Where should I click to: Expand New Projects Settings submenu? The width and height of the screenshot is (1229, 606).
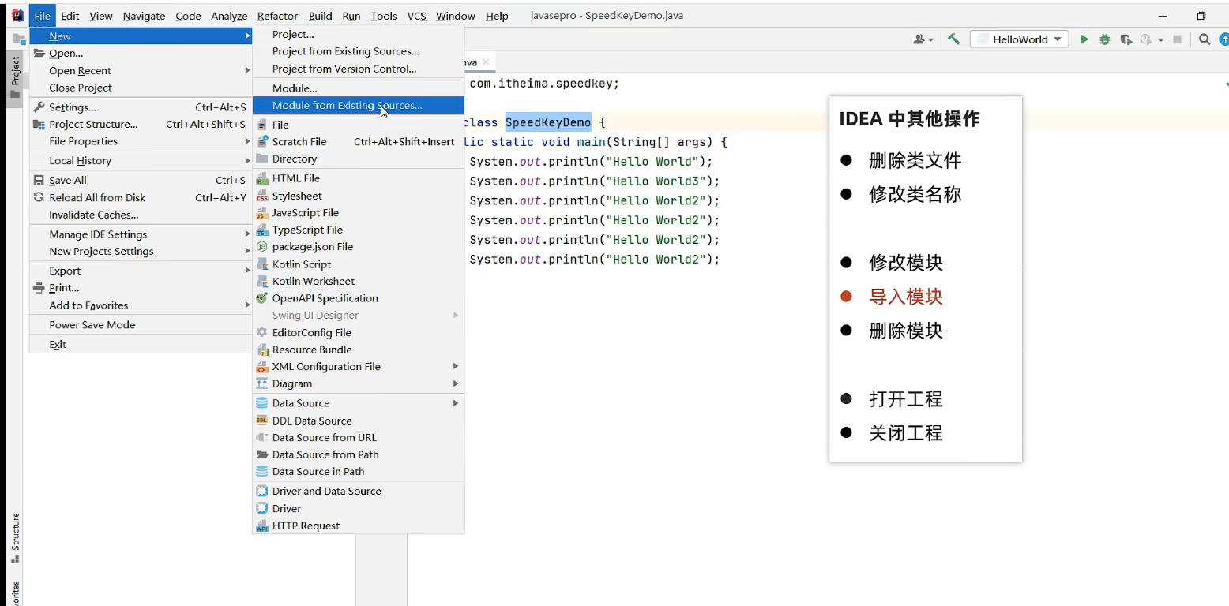[141, 252]
